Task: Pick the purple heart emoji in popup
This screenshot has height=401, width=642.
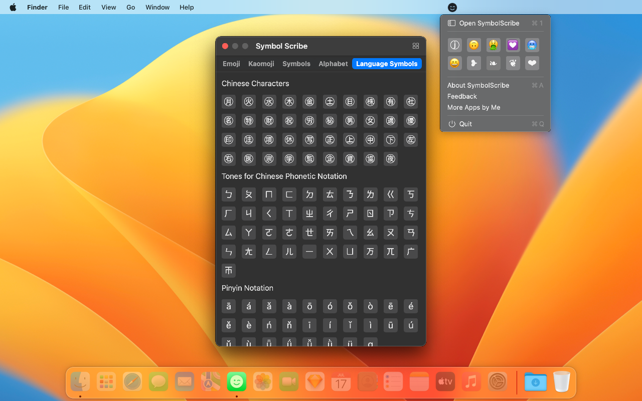Action: coord(513,45)
